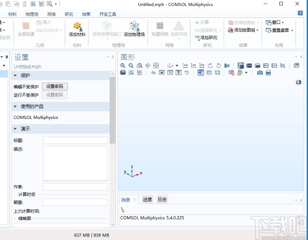This screenshot has width=308, height=240.
Task: Open 重置桌面 dropdown arrow
Action: pyautogui.click(x=292, y=30)
